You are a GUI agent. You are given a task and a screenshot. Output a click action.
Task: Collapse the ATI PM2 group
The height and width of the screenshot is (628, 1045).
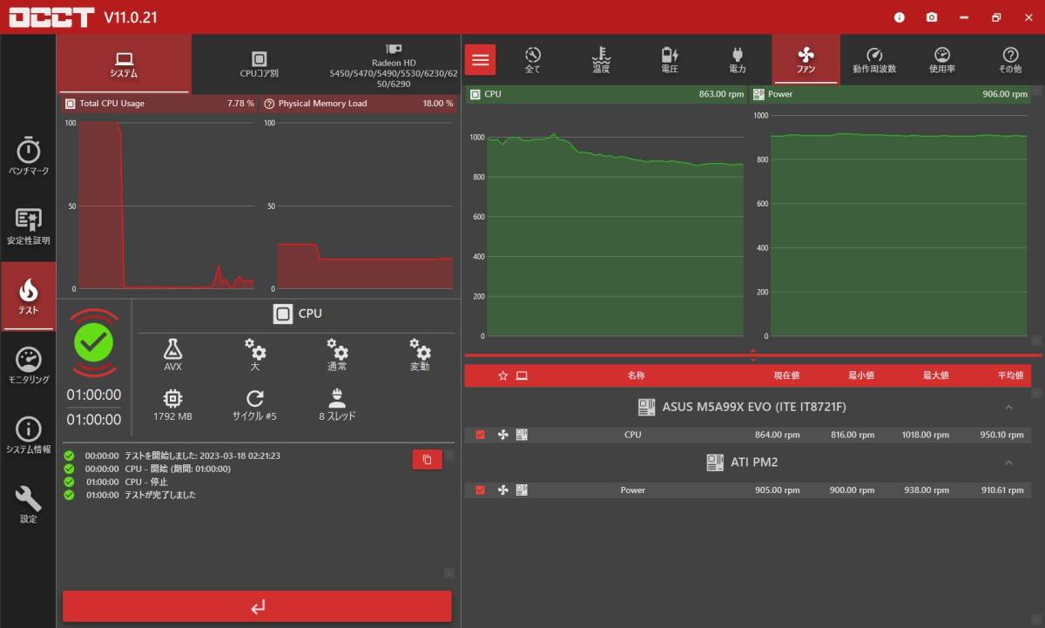[1008, 463]
